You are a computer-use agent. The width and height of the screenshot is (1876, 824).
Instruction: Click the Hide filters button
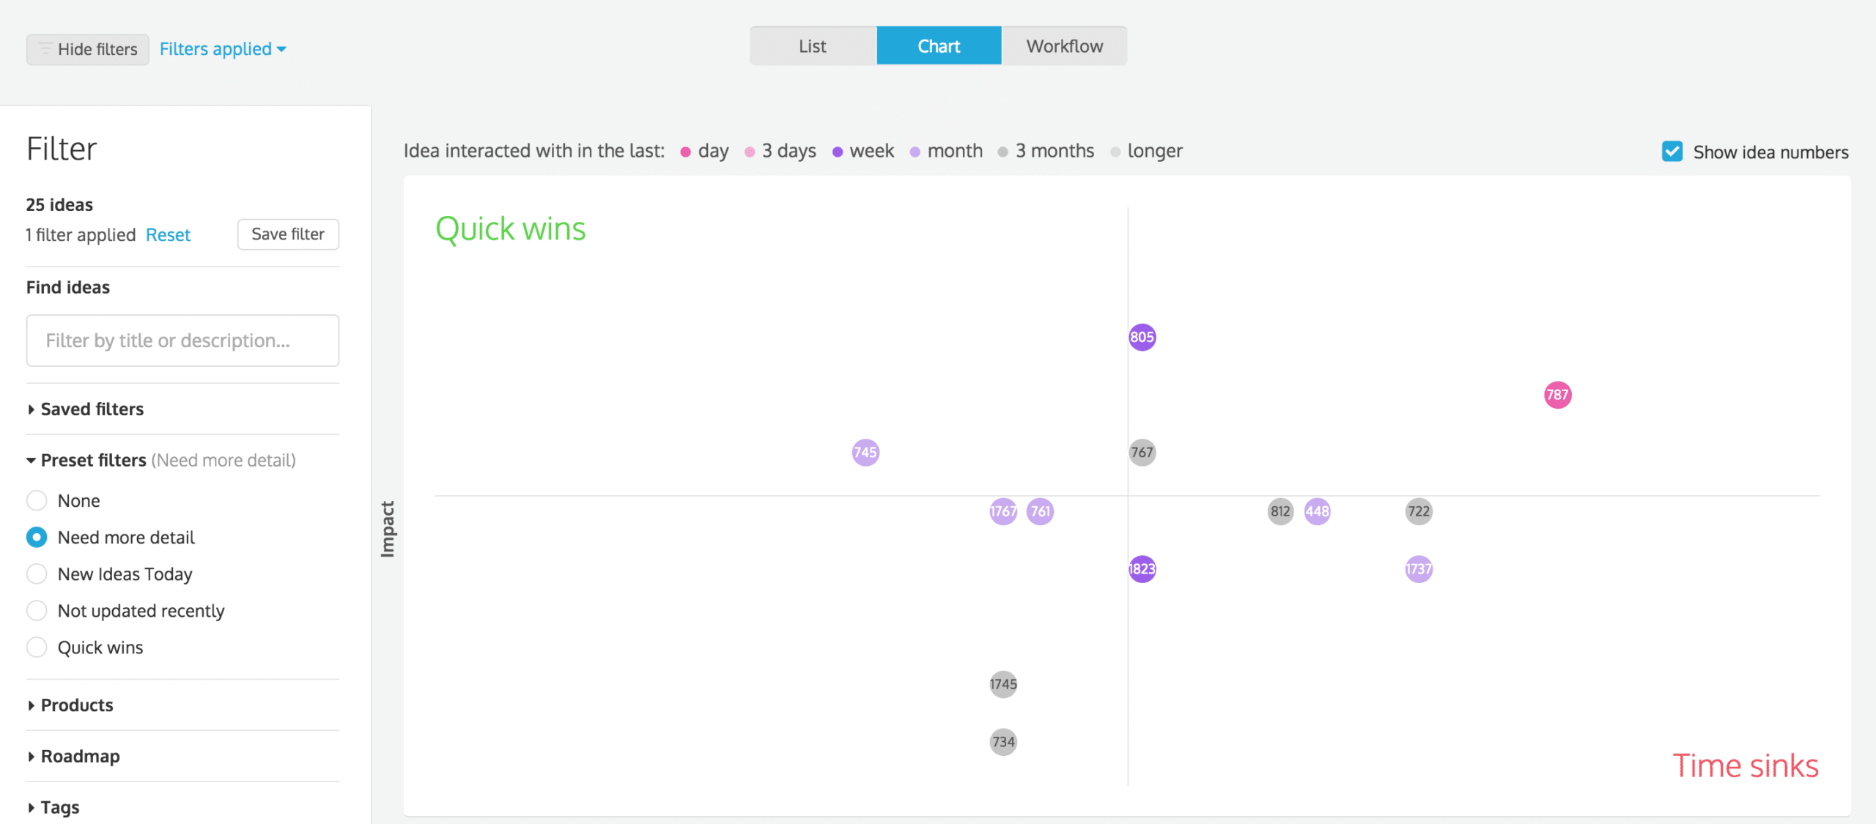pos(88,49)
